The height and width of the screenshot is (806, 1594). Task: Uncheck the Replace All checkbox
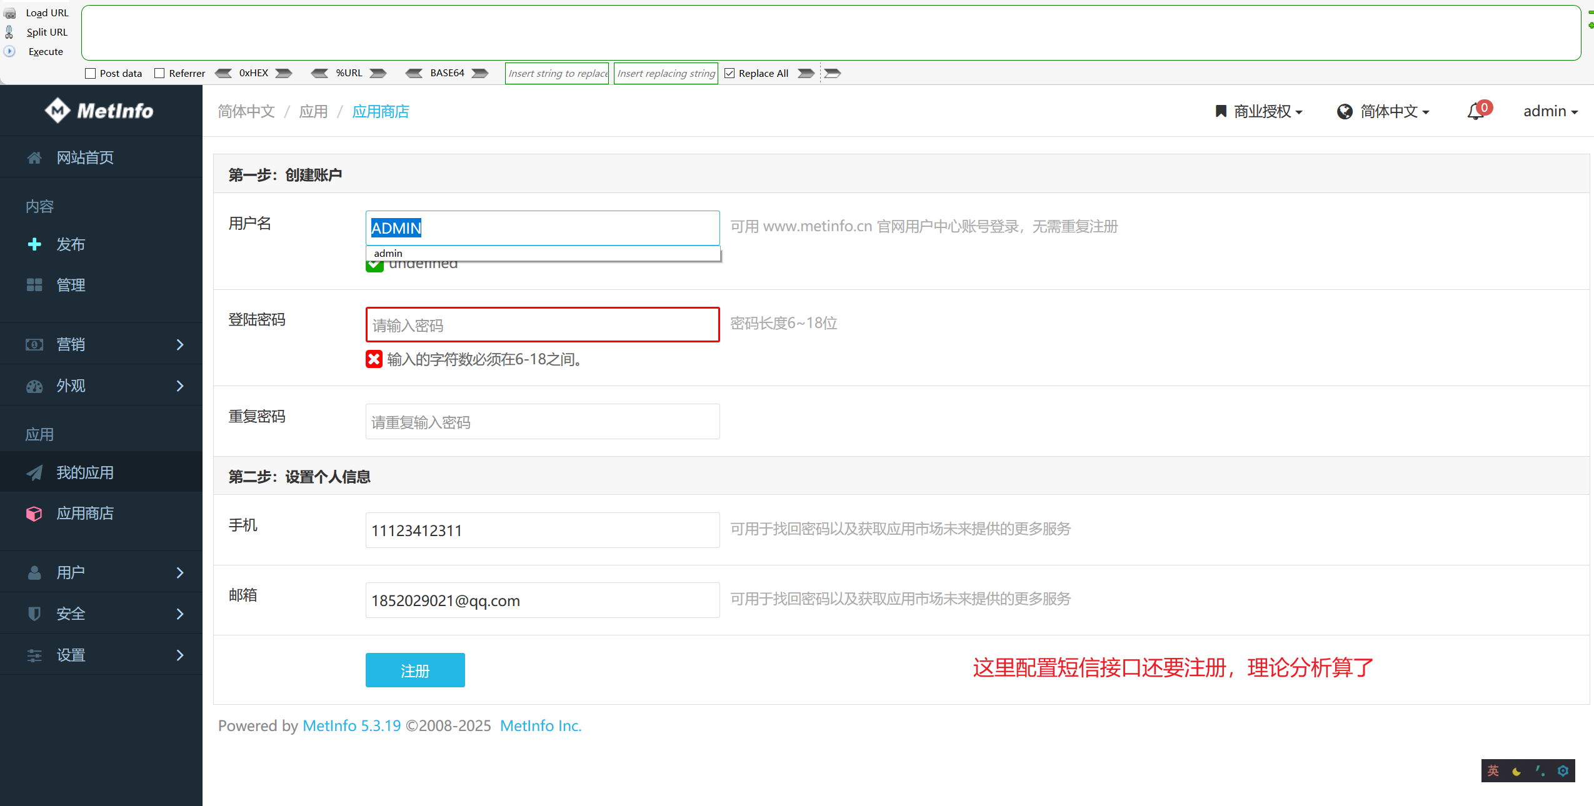click(729, 73)
